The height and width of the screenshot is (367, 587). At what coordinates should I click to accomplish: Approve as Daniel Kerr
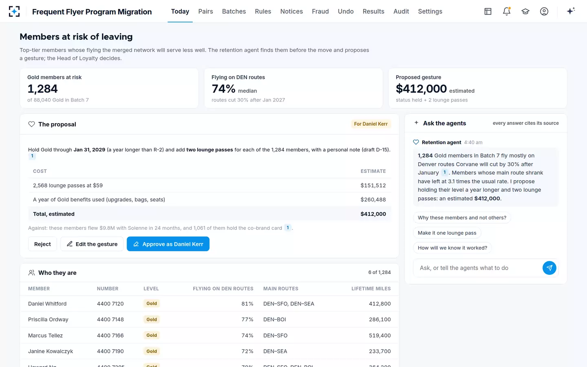coord(168,244)
